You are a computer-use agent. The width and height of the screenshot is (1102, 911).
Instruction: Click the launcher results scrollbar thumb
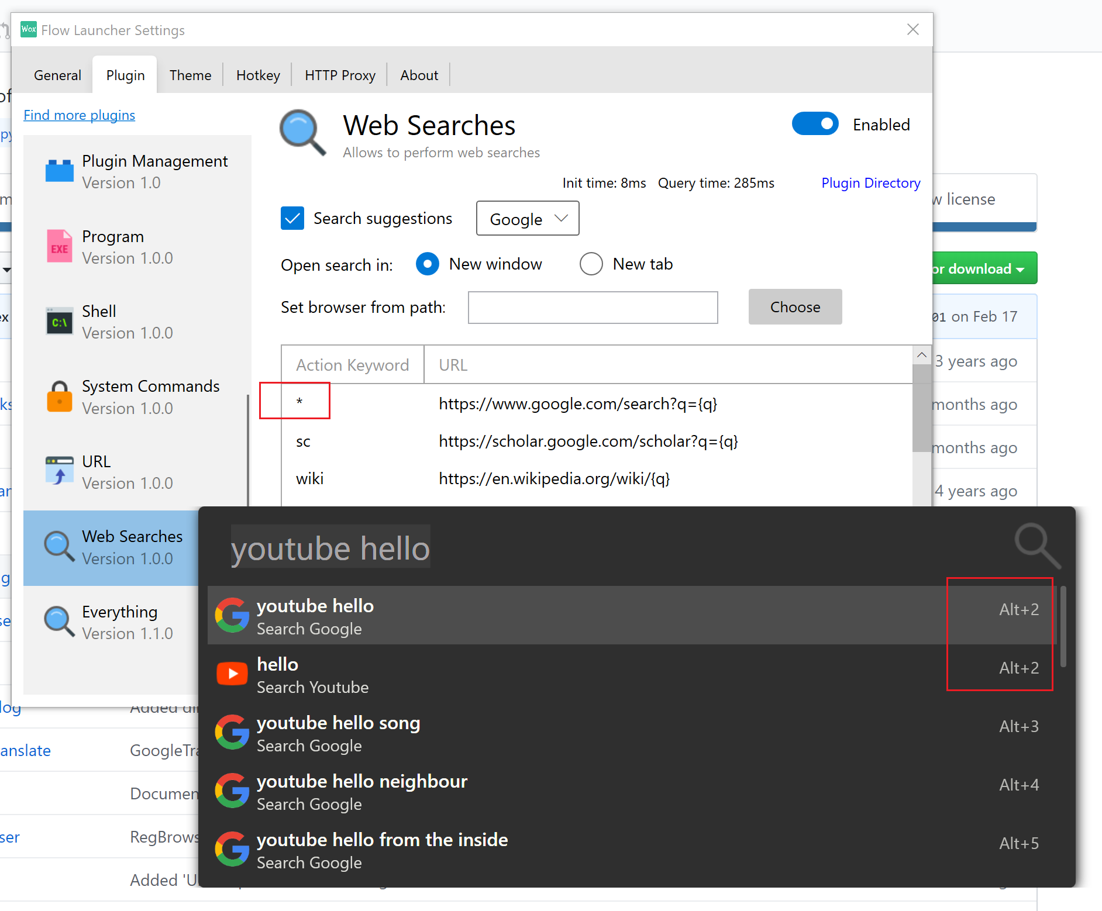[1063, 626]
